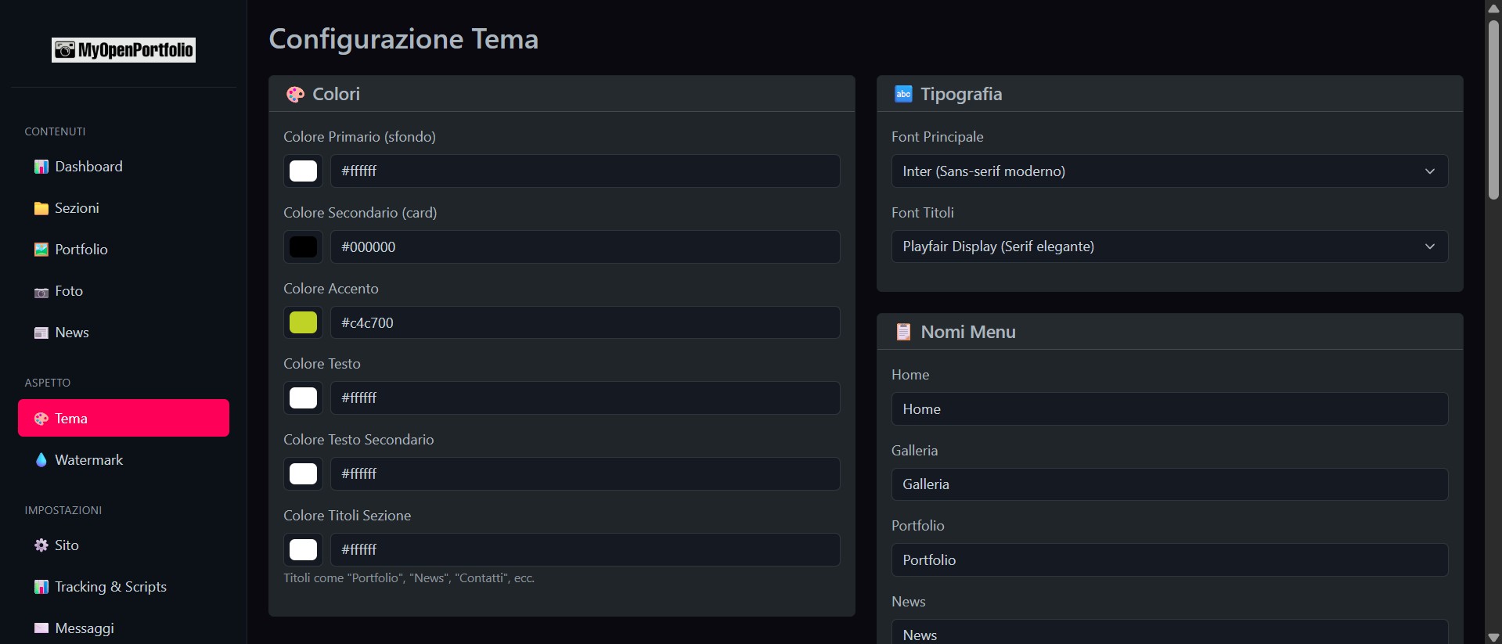Open the Font Titoli dropdown
This screenshot has width=1502, height=644.
[x=1169, y=246]
